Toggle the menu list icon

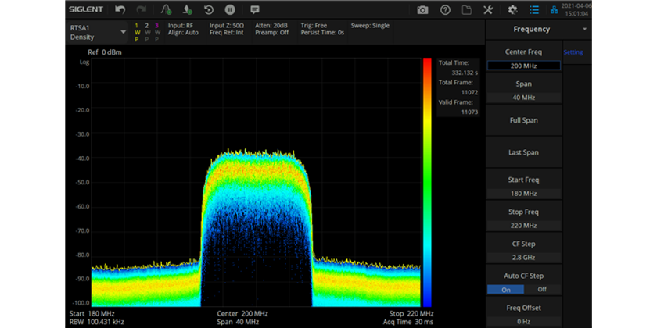[x=534, y=9]
